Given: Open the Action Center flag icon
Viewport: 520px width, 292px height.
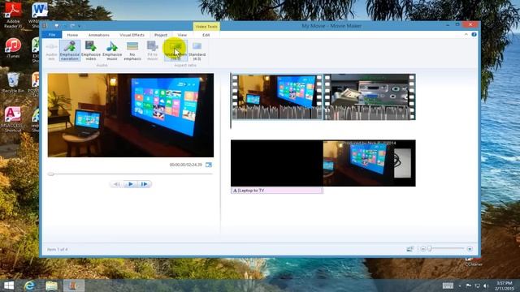Looking at the screenshot, I should (x=469, y=286).
